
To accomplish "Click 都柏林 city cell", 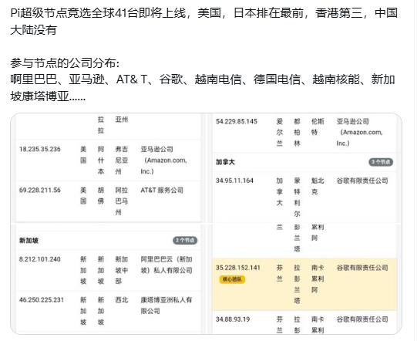I will pyautogui.click(x=297, y=132).
